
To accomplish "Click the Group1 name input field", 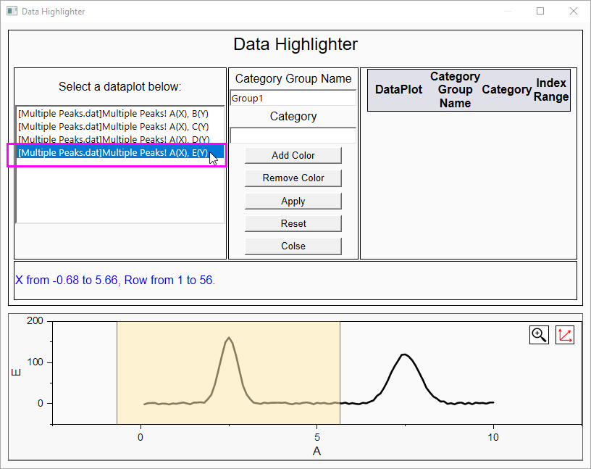I will point(293,97).
